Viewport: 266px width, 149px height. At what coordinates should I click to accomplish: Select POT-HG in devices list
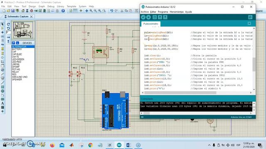click(23, 70)
